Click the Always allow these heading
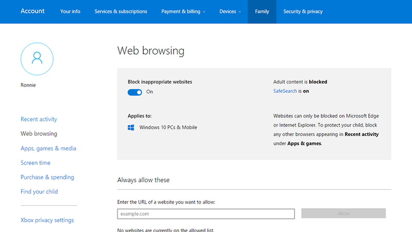Viewport: 412px width, 232px height. [144, 180]
